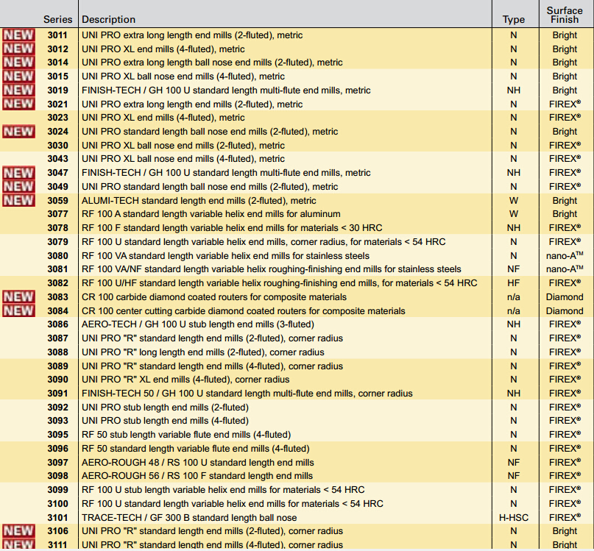Select the Type column header
This screenshot has height=551, width=594.
pos(514,19)
